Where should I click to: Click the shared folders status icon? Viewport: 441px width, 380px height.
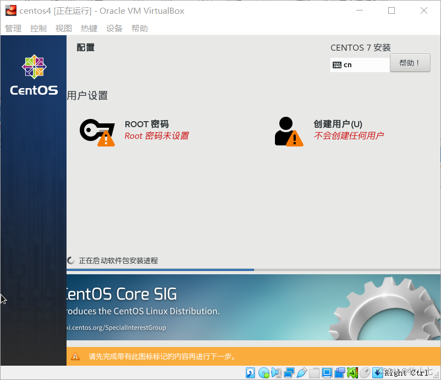(x=315, y=373)
